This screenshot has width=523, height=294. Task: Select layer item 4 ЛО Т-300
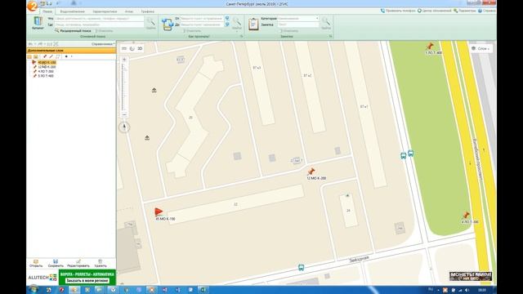point(46,71)
